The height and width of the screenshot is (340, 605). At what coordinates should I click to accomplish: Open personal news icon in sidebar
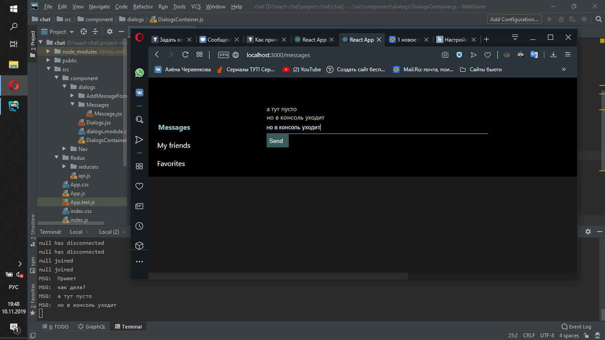139,206
